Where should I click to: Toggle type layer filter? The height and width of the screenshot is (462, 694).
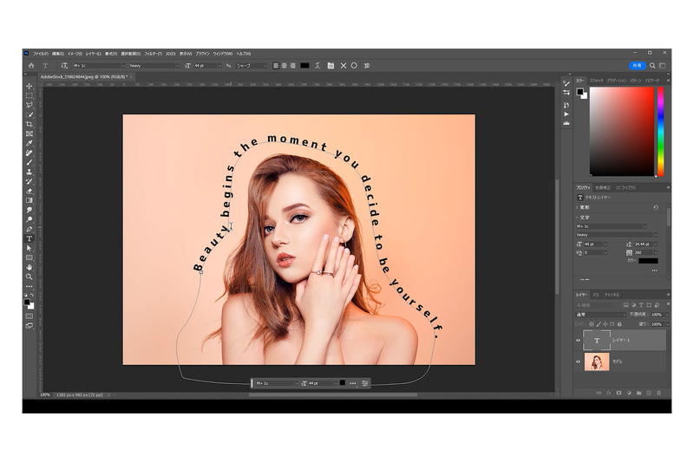641,305
